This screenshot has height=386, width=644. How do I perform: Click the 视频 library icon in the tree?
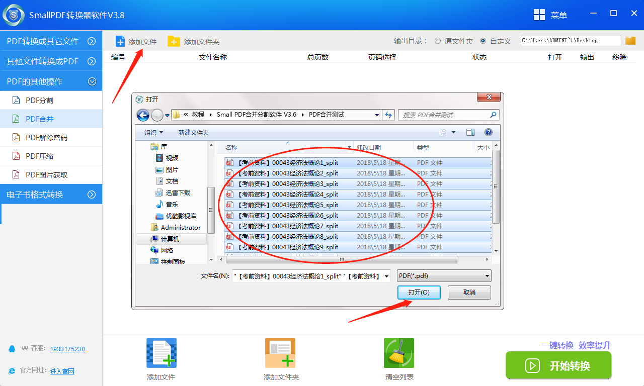pos(159,158)
